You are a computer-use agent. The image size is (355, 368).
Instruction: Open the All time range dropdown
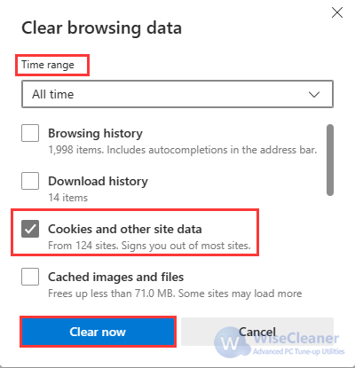(177, 94)
